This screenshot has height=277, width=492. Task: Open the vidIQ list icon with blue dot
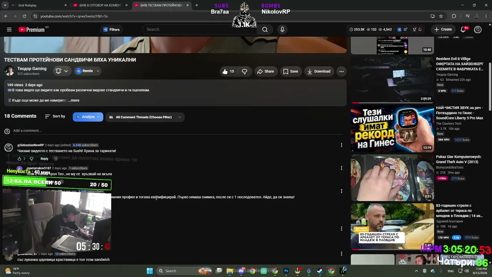coord(406,29)
